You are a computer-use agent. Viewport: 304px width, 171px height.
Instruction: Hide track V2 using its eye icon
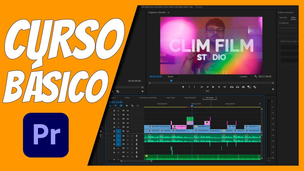point(128,127)
